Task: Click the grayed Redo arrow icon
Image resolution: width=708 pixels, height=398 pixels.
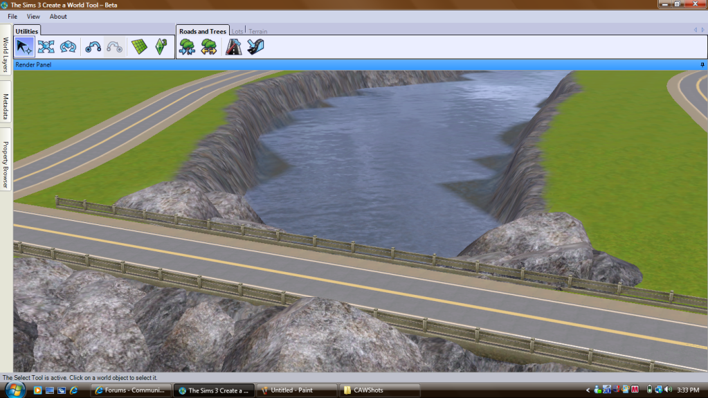Action: pyautogui.click(x=115, y=47)
